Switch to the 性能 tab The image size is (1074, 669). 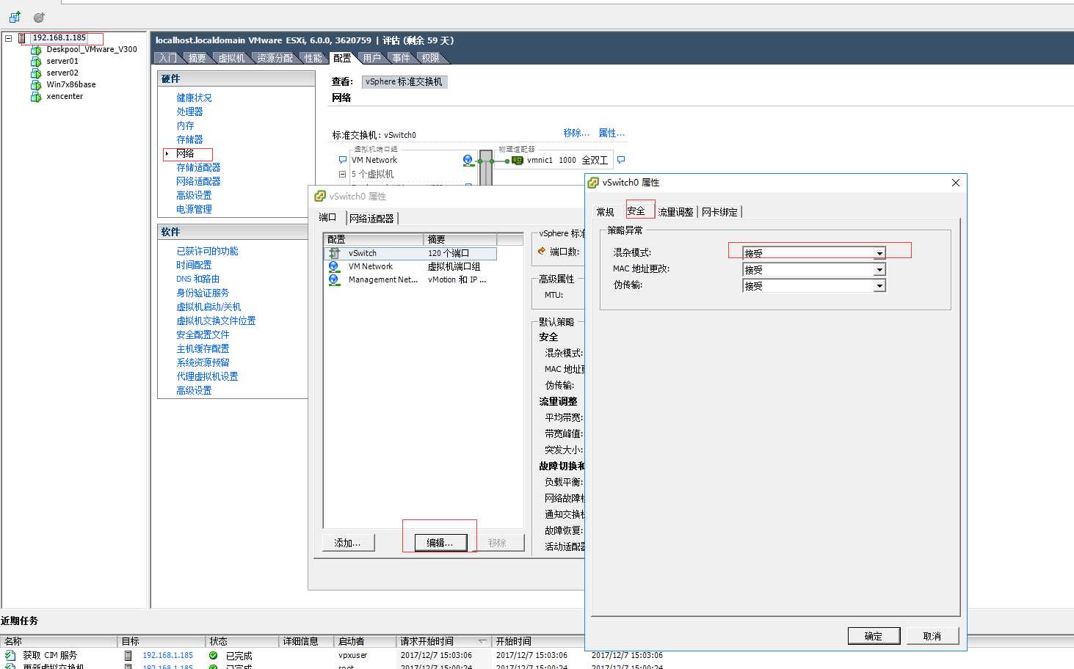pos(313,58)
